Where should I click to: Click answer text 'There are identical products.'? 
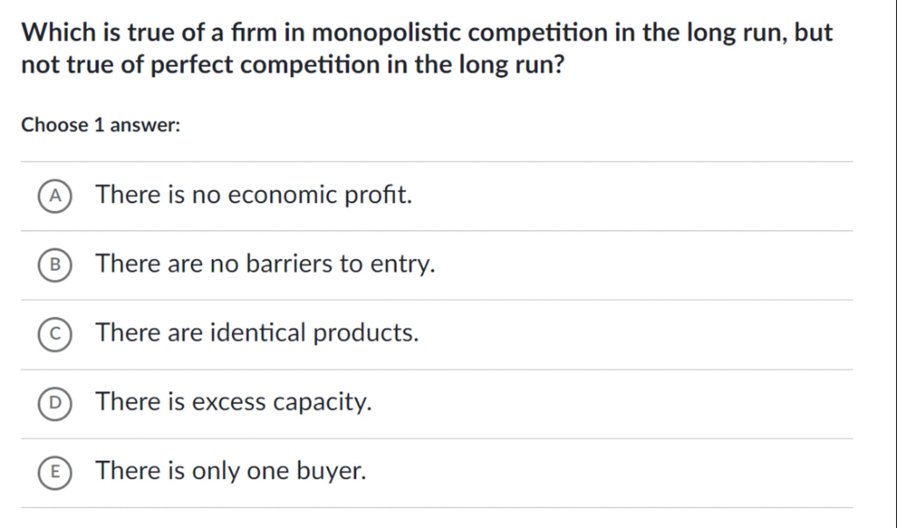tap(257, 333)
